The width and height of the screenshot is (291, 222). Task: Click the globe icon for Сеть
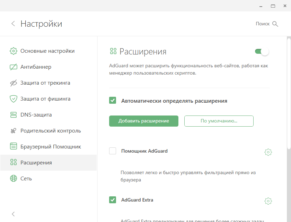[x=14, y=178]
